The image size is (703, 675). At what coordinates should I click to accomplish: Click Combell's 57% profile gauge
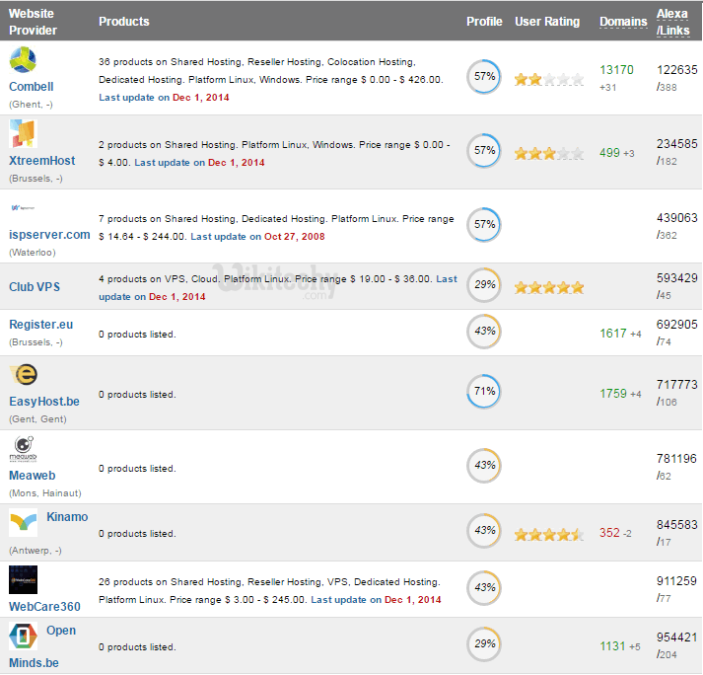(484, 77)
